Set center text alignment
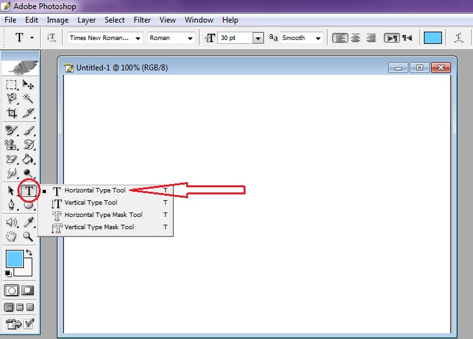473x339 pixels. [x=355, y=38]
